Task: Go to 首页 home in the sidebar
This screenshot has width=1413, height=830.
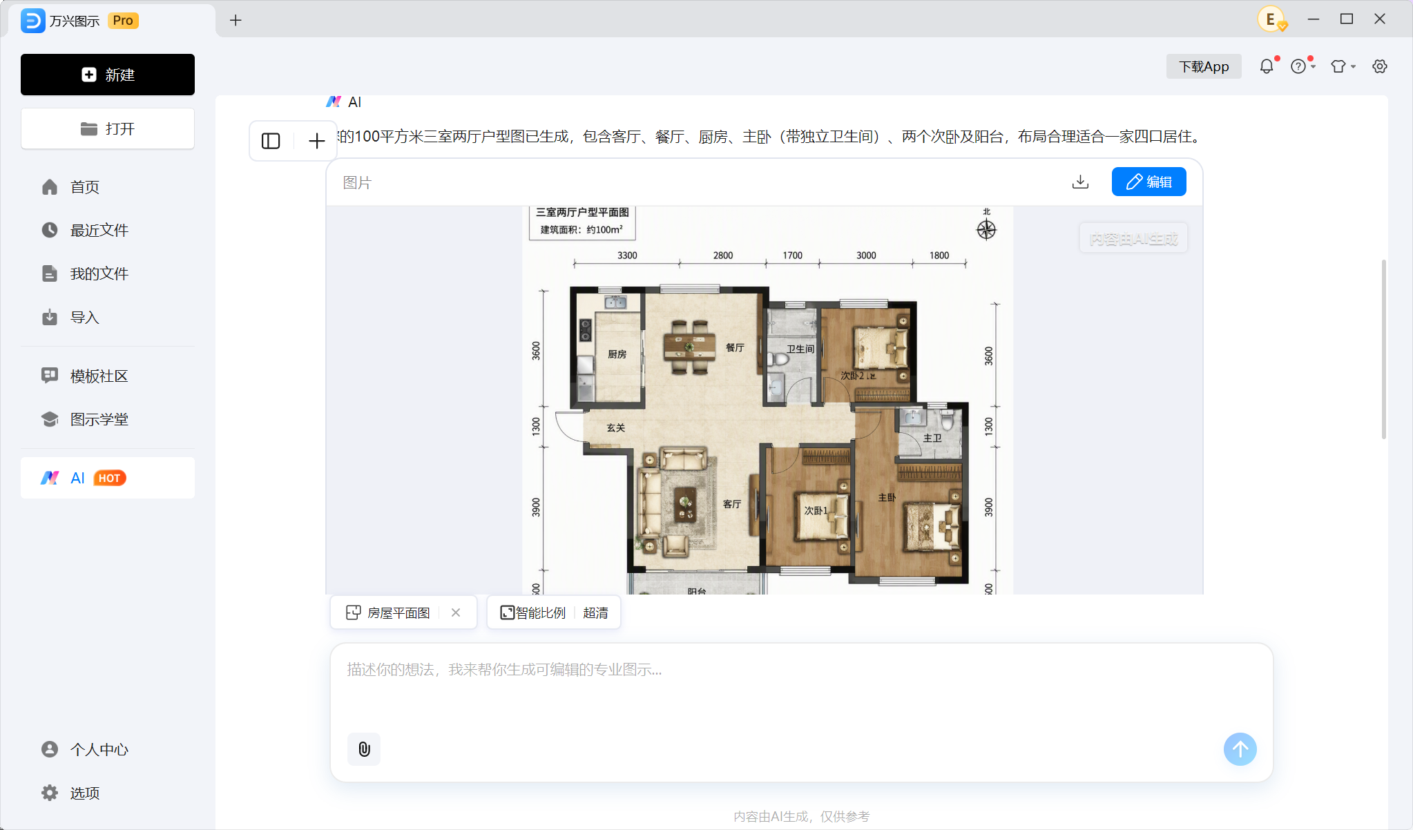Action: pos(108,187)
